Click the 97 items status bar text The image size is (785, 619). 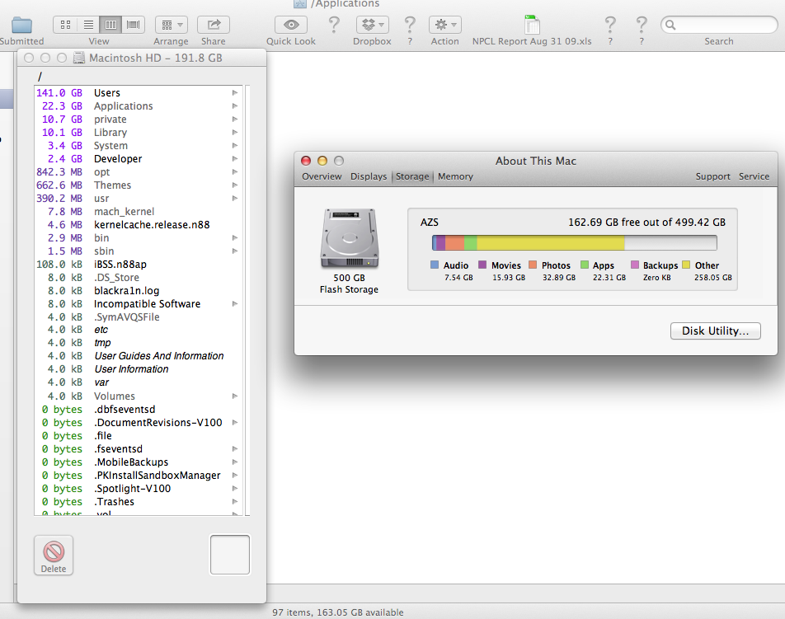pyautogui.click(x=338, y=612)
